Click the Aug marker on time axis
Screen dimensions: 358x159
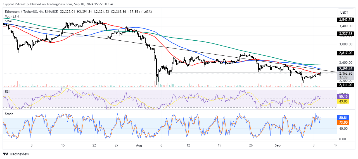pyautogui.click(x=139, y=145)
